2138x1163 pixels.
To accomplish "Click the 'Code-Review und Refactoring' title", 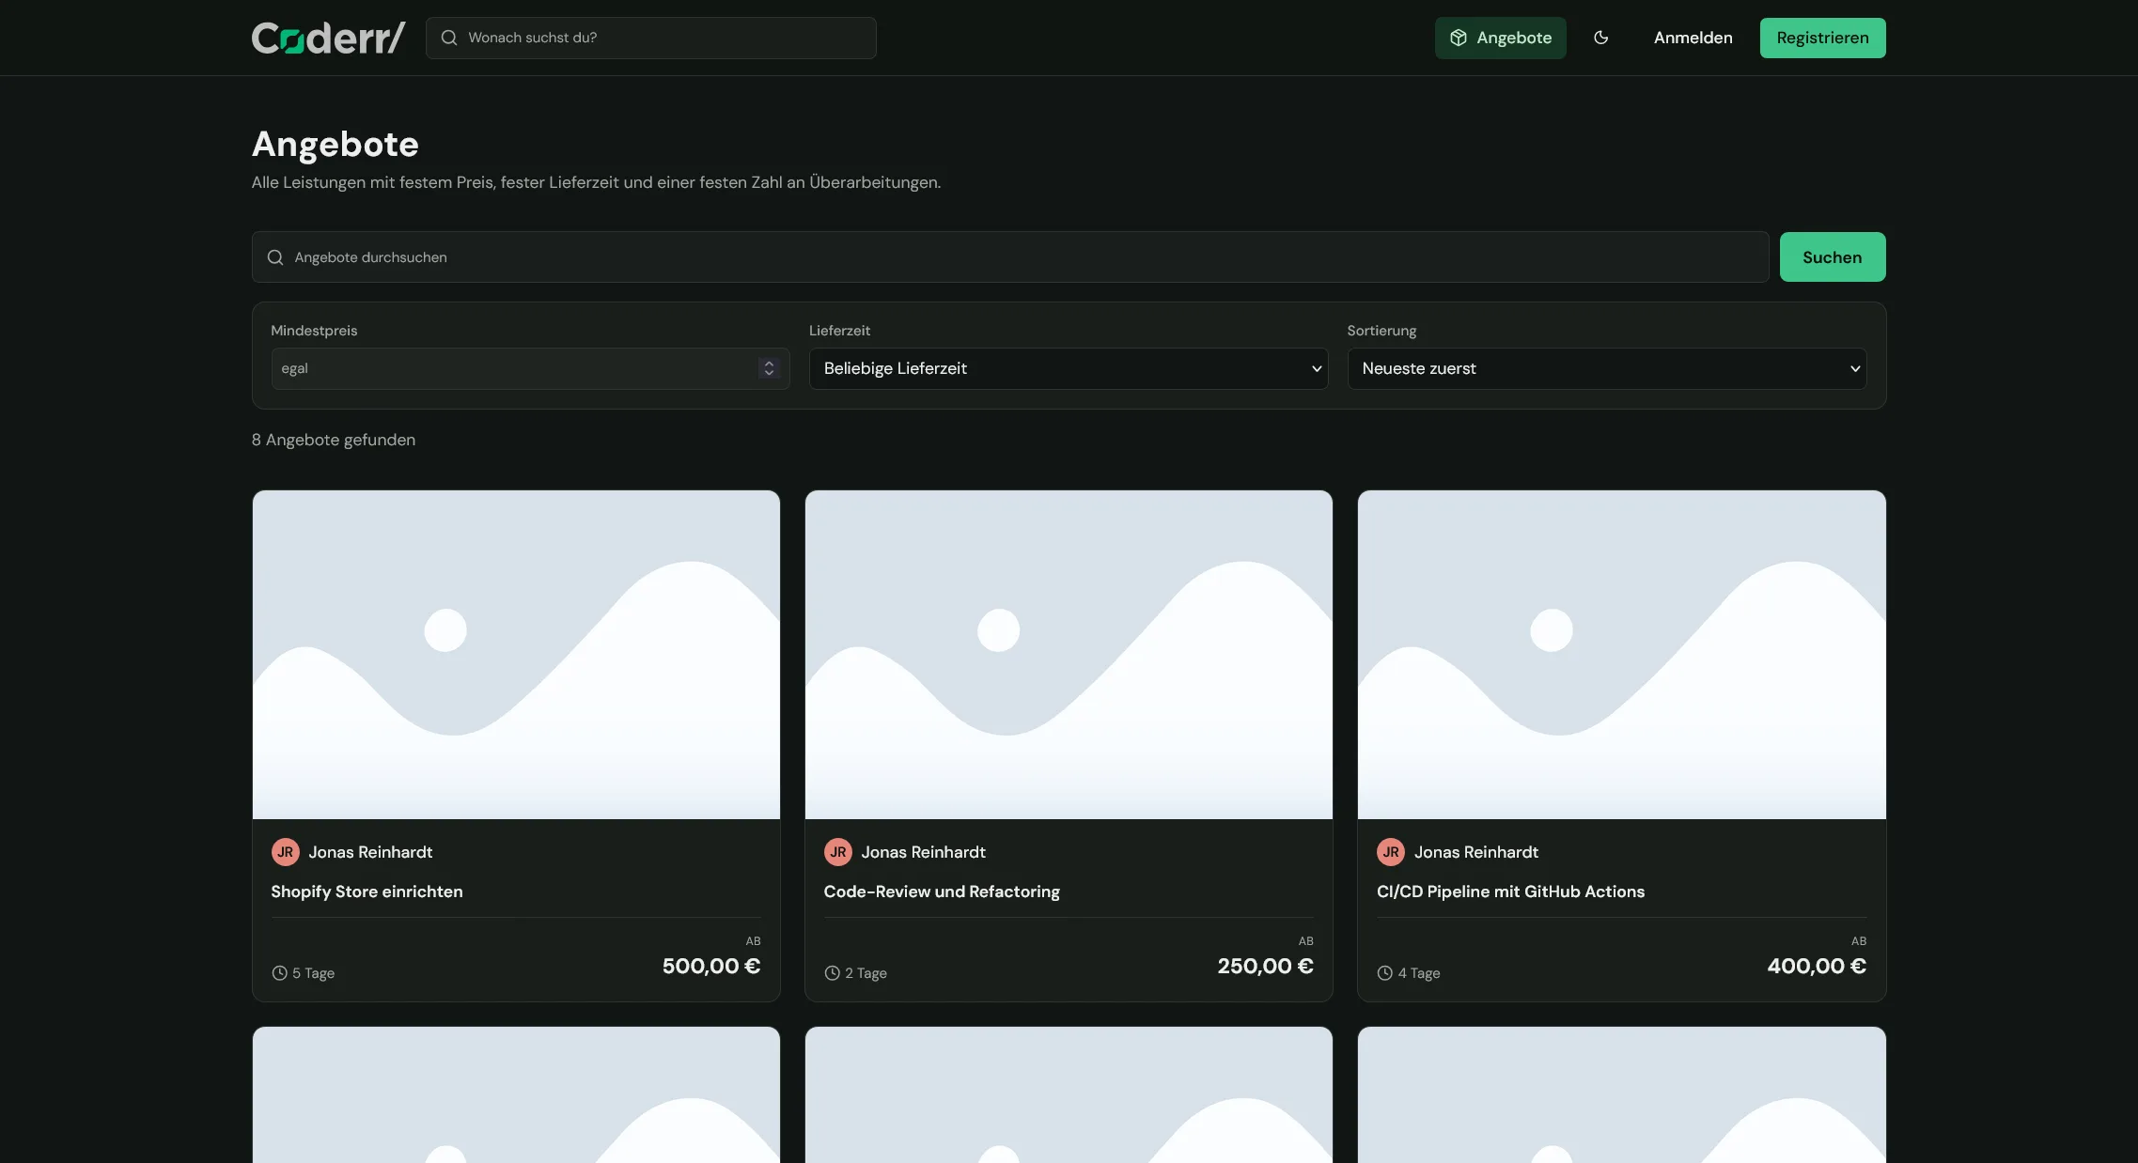I will tap(942, 892).
